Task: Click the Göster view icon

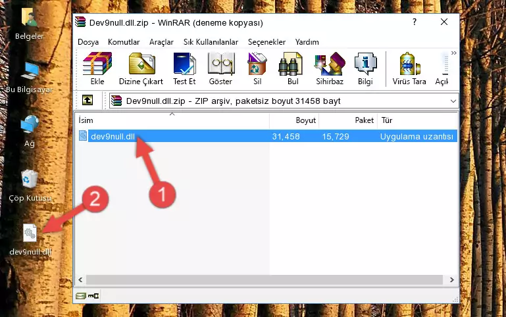Action: pos(220,68)
